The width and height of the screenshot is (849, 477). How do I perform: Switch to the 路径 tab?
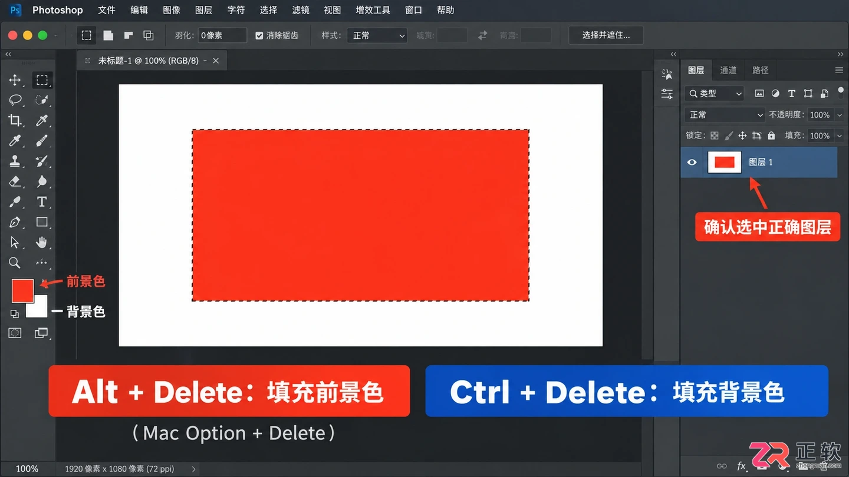pos(761,70)
